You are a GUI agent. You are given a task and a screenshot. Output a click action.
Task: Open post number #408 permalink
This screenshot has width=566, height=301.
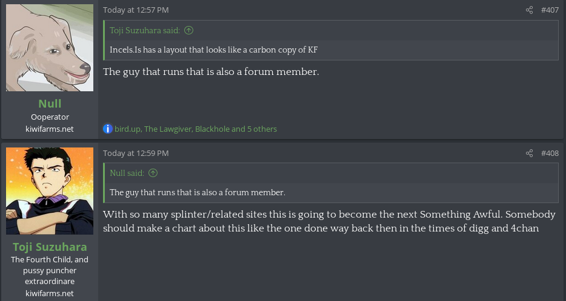tap(550, 154)
